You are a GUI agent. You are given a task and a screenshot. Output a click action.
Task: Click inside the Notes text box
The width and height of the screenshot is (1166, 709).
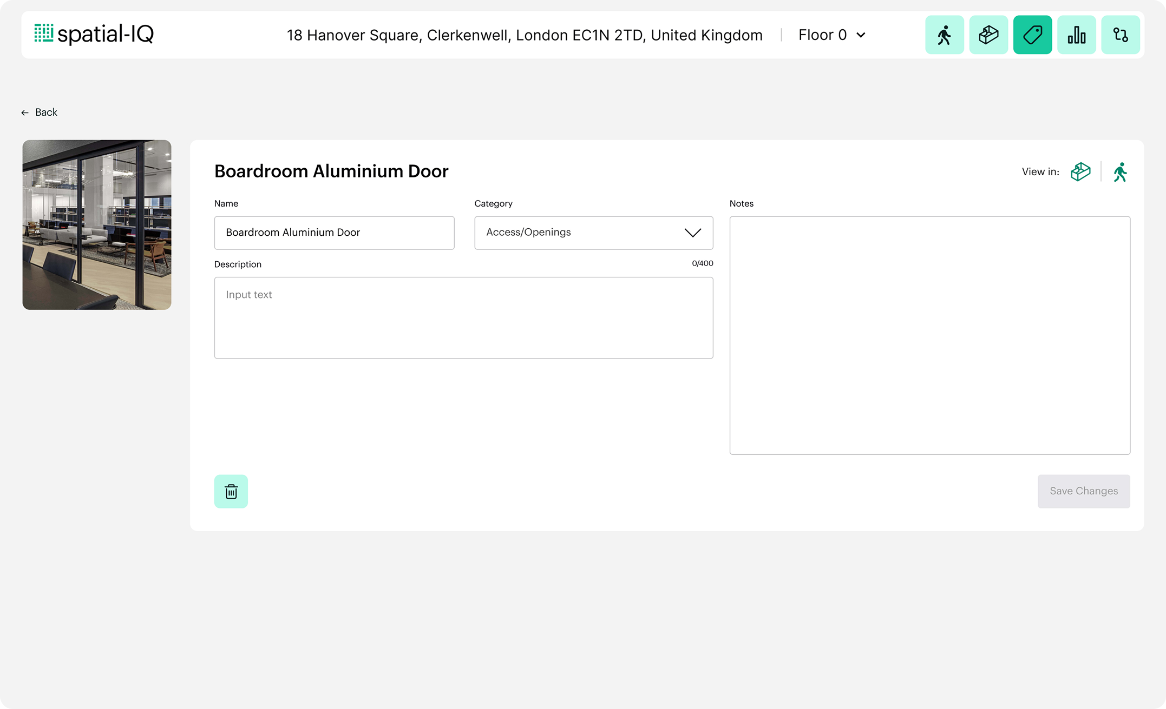click(x=929, y=335)
